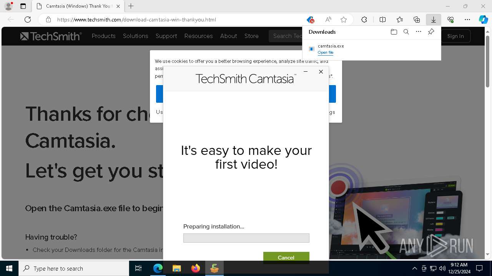Open the network status icon
This screenshot has width=492, height=276.
click(x=433, y=268)
